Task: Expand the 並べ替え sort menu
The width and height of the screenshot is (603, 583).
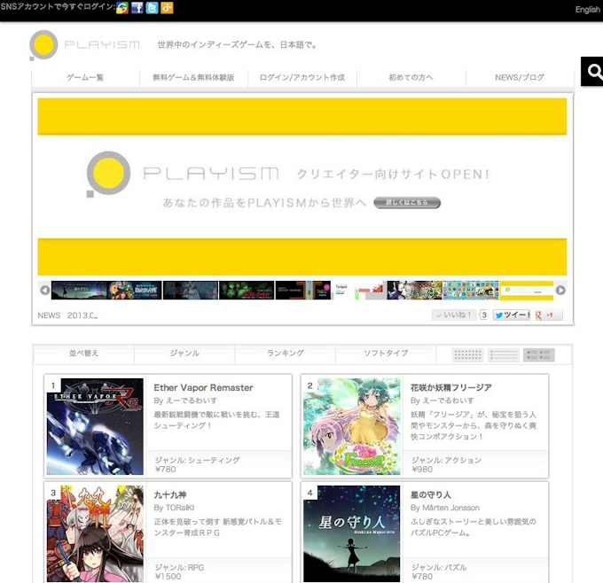Action: [83, 354]
